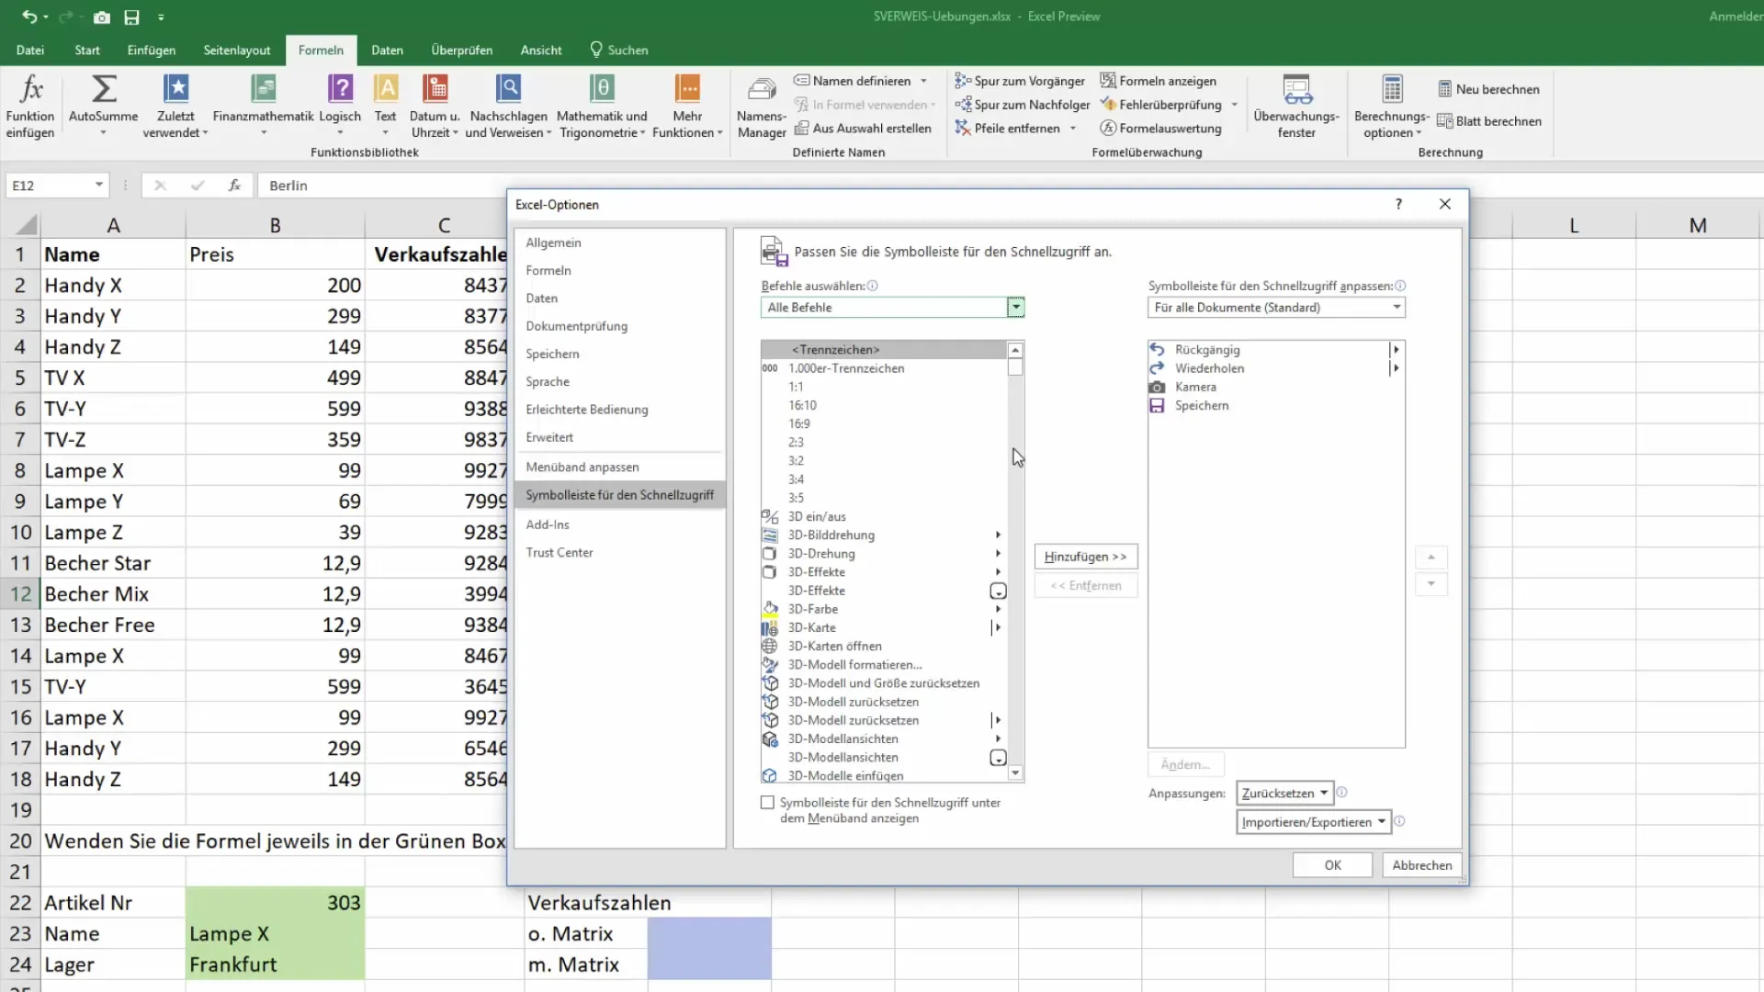Screen dimensions: 1764x992
Task: Toggle Symbolleiste unter dem Menüband anzeigen checkbox
Action: point(768,802)
